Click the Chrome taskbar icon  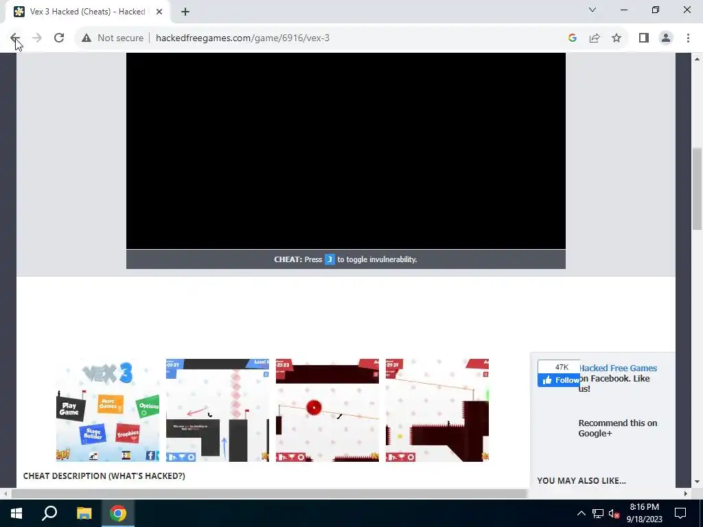(118, 513)
